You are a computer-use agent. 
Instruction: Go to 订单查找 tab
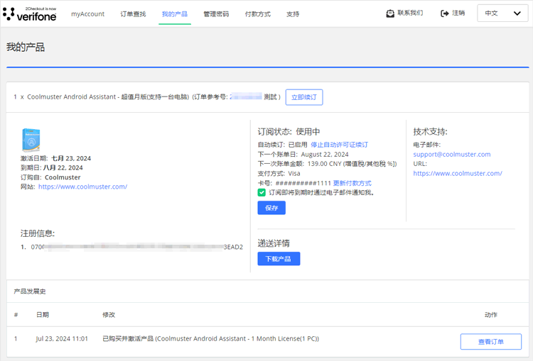pos(133,14)
